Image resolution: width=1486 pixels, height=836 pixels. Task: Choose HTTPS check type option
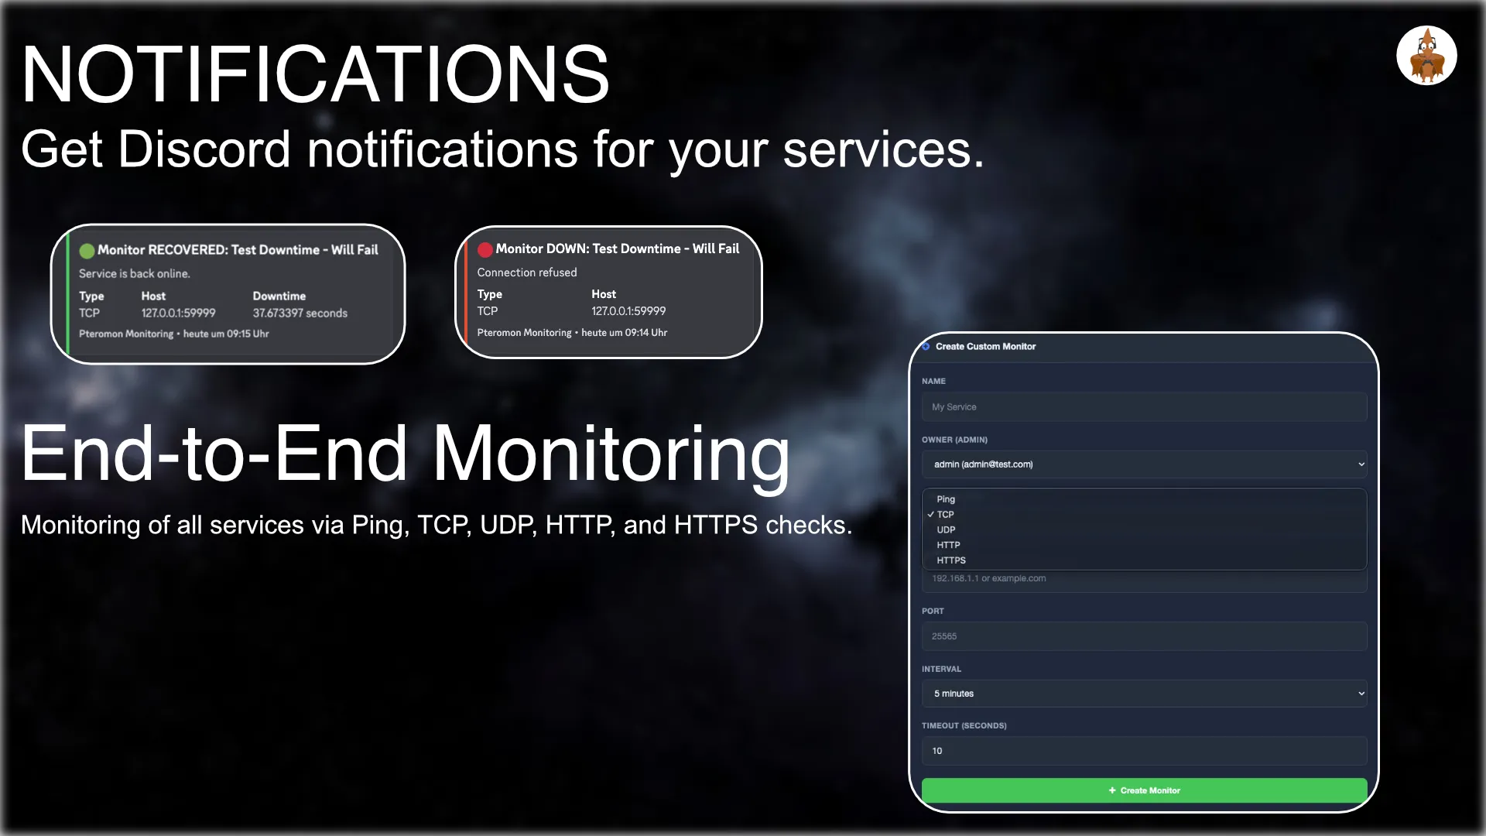click(x=951, y=560)
